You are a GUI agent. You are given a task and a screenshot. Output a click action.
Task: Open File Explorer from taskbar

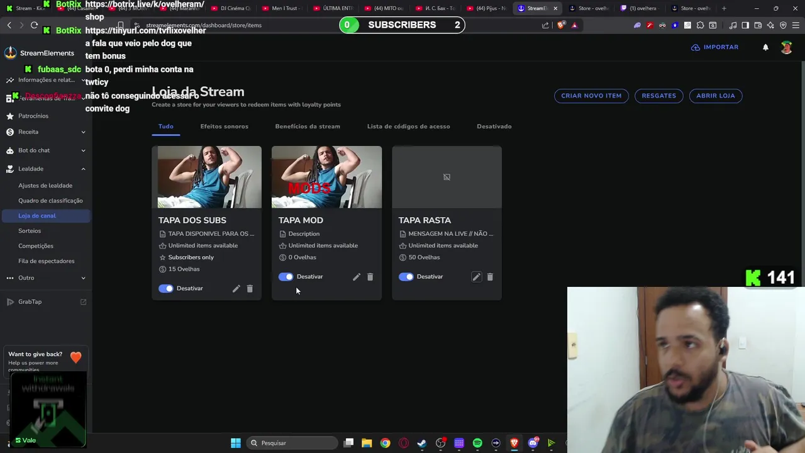coord(367,443)
